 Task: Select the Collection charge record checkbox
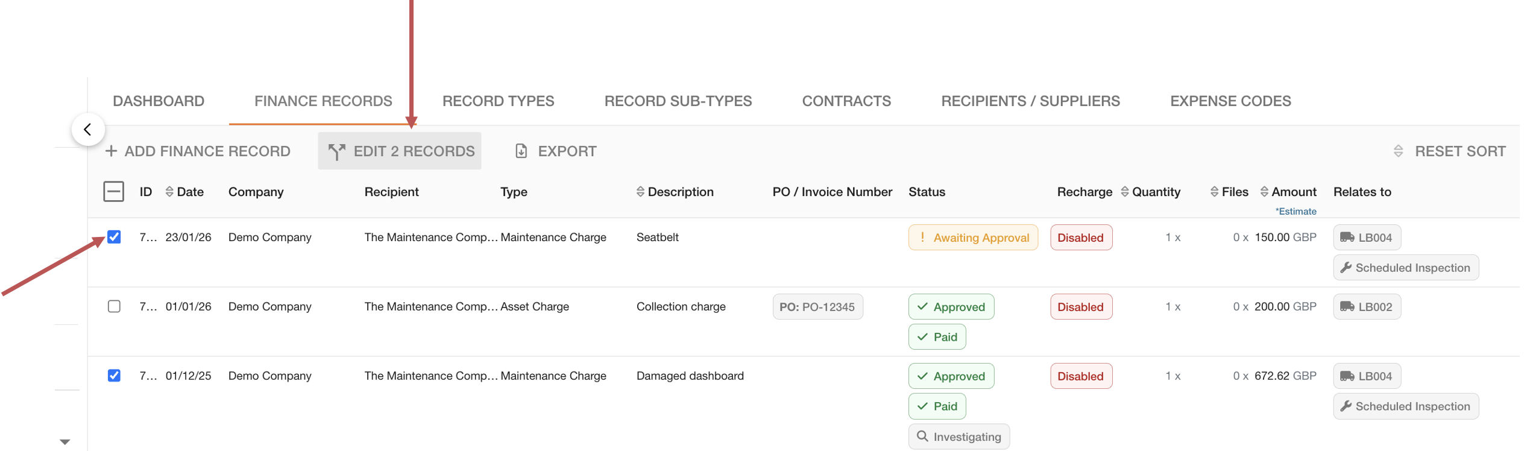point(114,306)
